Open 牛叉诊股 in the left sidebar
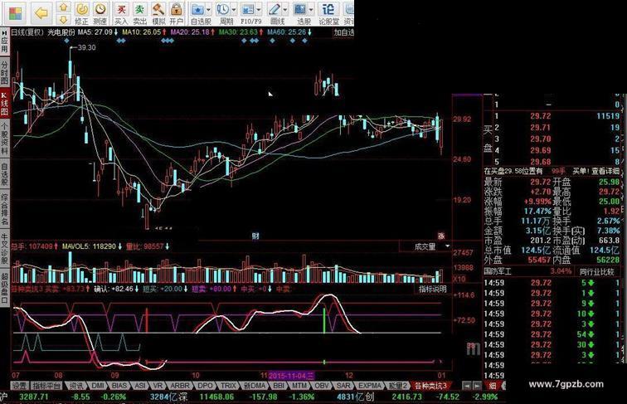Viewport: 627px width, 404px height. pyautogui.click(x=4, y=249)
